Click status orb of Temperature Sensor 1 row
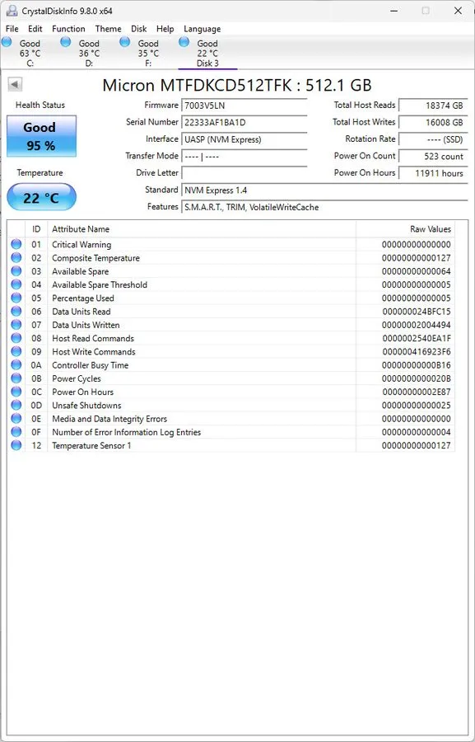The height and width of the screenshot is (742, 475). (x=16, y=445)
